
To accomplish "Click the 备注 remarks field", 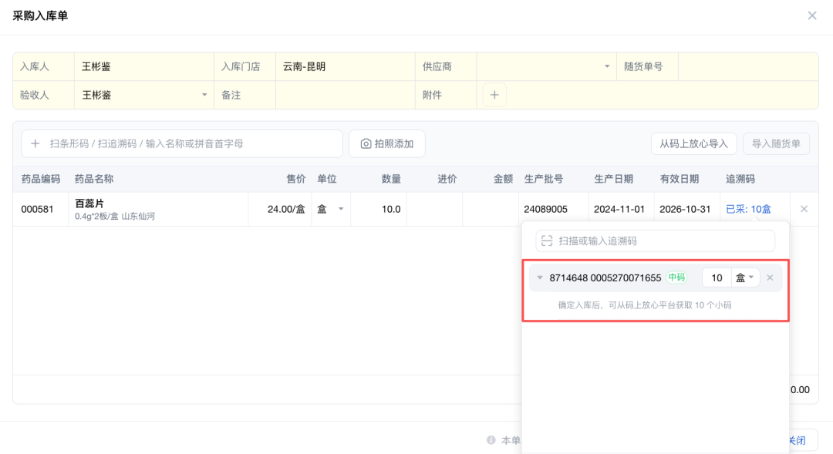I will tap(344, 96).
